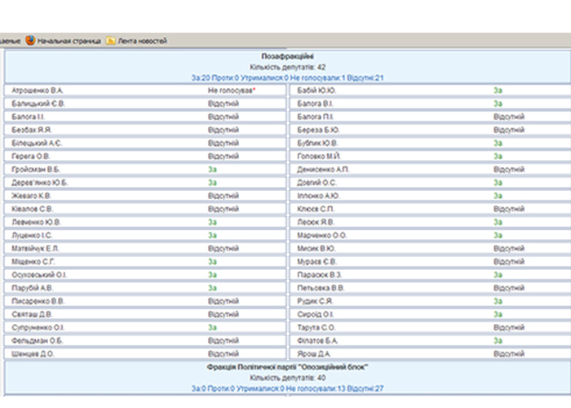Click deputy Шенцев Д.О. name
Viewport: 571px width, 408px height.
click(x=33, y=354)
